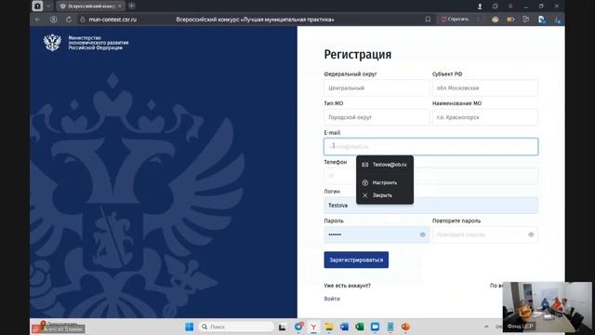This screenshot has height=335, width=595.
Task: Open Microsoft Excel from the taskbar
Action: coord(360,327)
